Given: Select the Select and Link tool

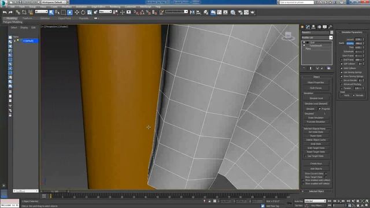Looking at the screenshot, I should 18,12.
